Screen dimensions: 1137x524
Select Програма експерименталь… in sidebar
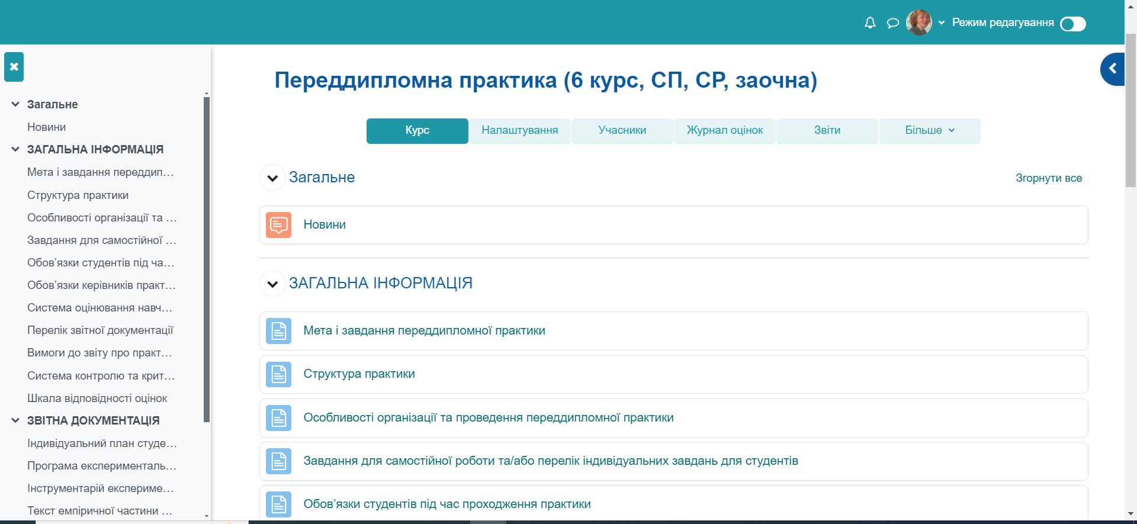coord(102,465)
